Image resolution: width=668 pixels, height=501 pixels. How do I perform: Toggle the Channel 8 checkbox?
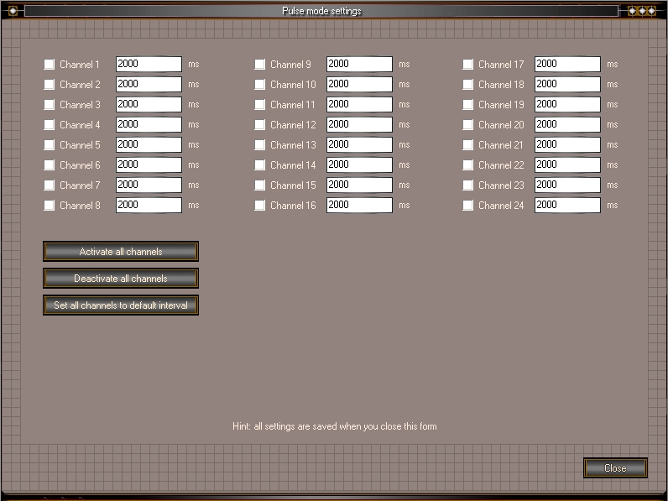point(50,206)
